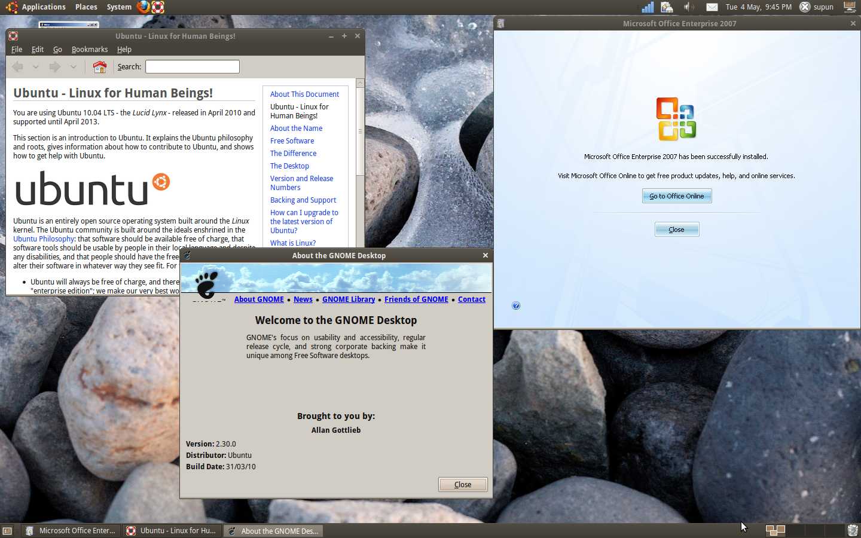The image size is (861, 538).
Task: Open the Edit menu in help browser
Action: 38,50
